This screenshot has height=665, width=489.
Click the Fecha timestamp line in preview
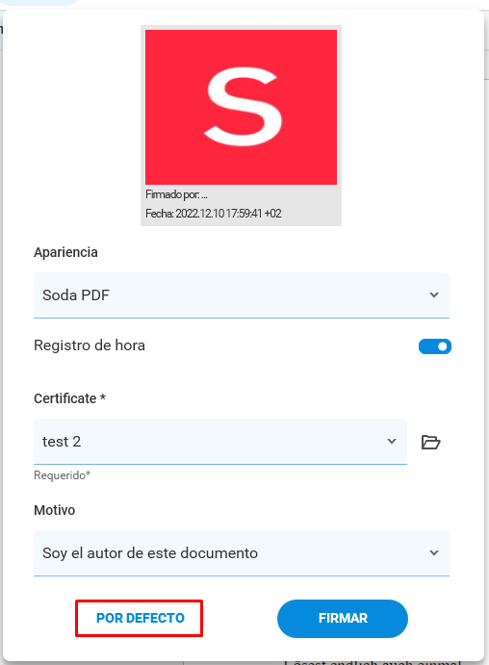pos(214,214)
